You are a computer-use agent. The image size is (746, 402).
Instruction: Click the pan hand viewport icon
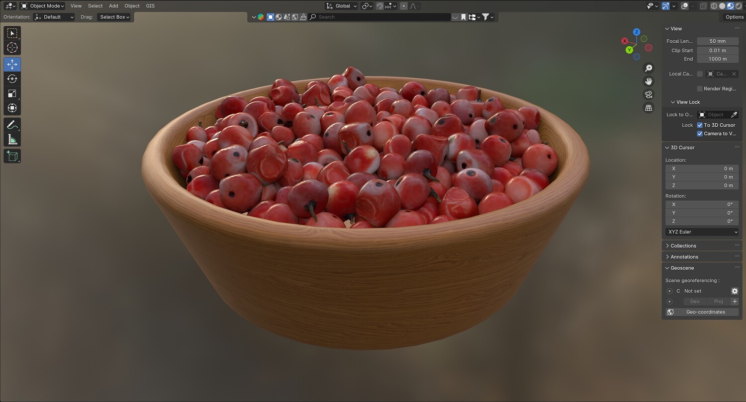click(x=649, y=81)
